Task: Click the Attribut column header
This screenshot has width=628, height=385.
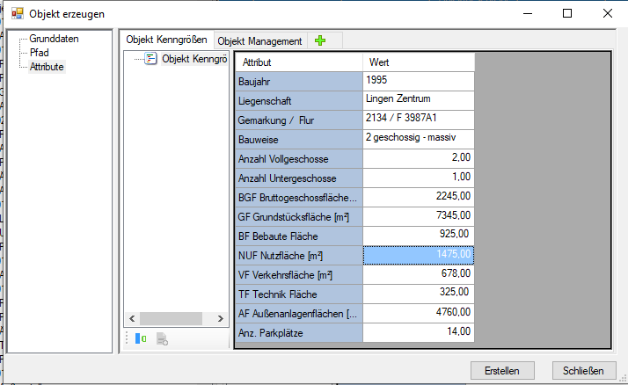Action: point(299,62)
